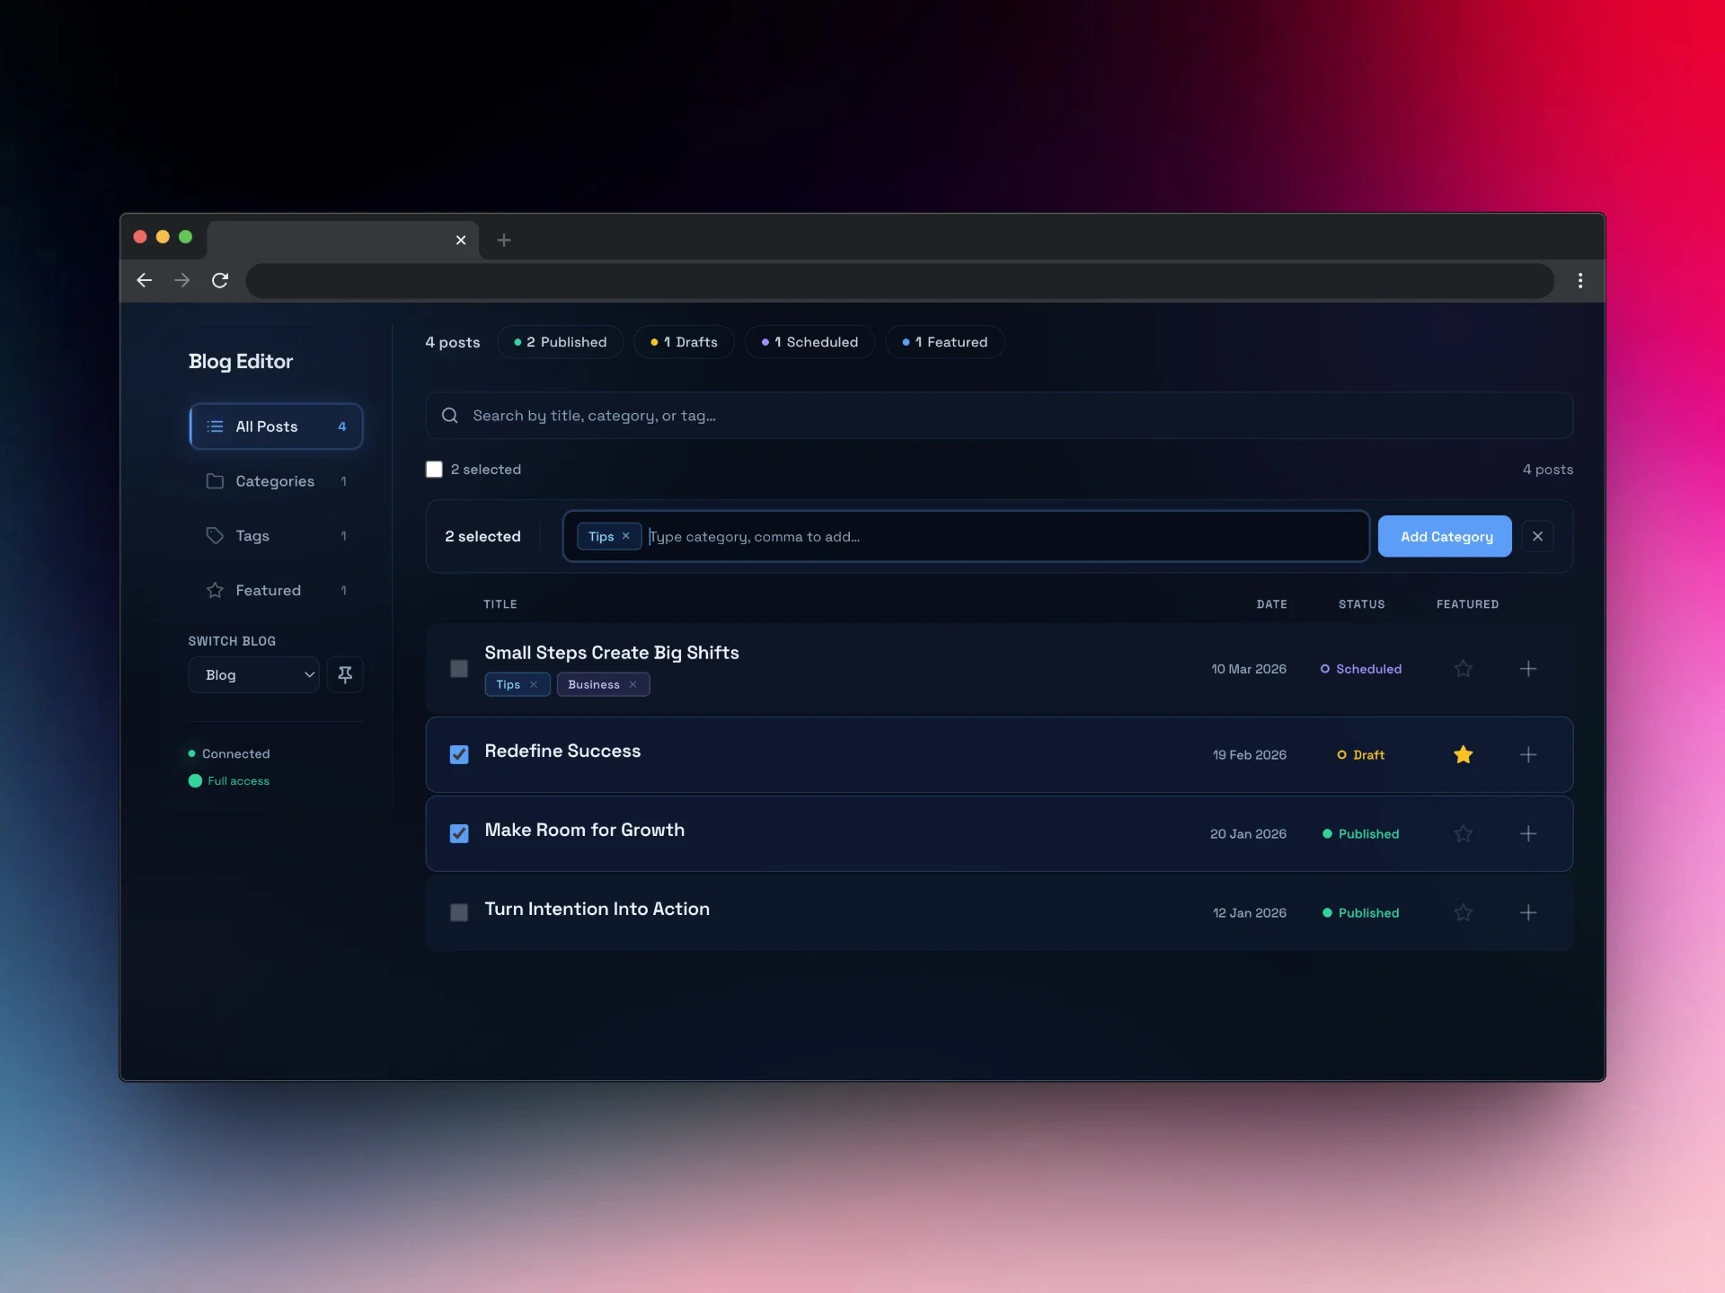This screenshot has height=1293, width=1725.
Task: Expand the Turn Intention Into Action row with its plus
Action: [x=1527, y=912]
